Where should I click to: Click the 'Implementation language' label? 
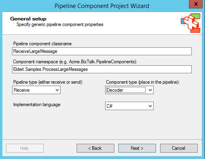[x=37, y=105]
